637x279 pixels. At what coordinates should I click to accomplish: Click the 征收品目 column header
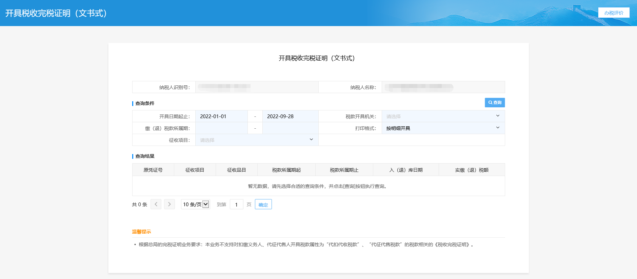click(x=237, y=170)
